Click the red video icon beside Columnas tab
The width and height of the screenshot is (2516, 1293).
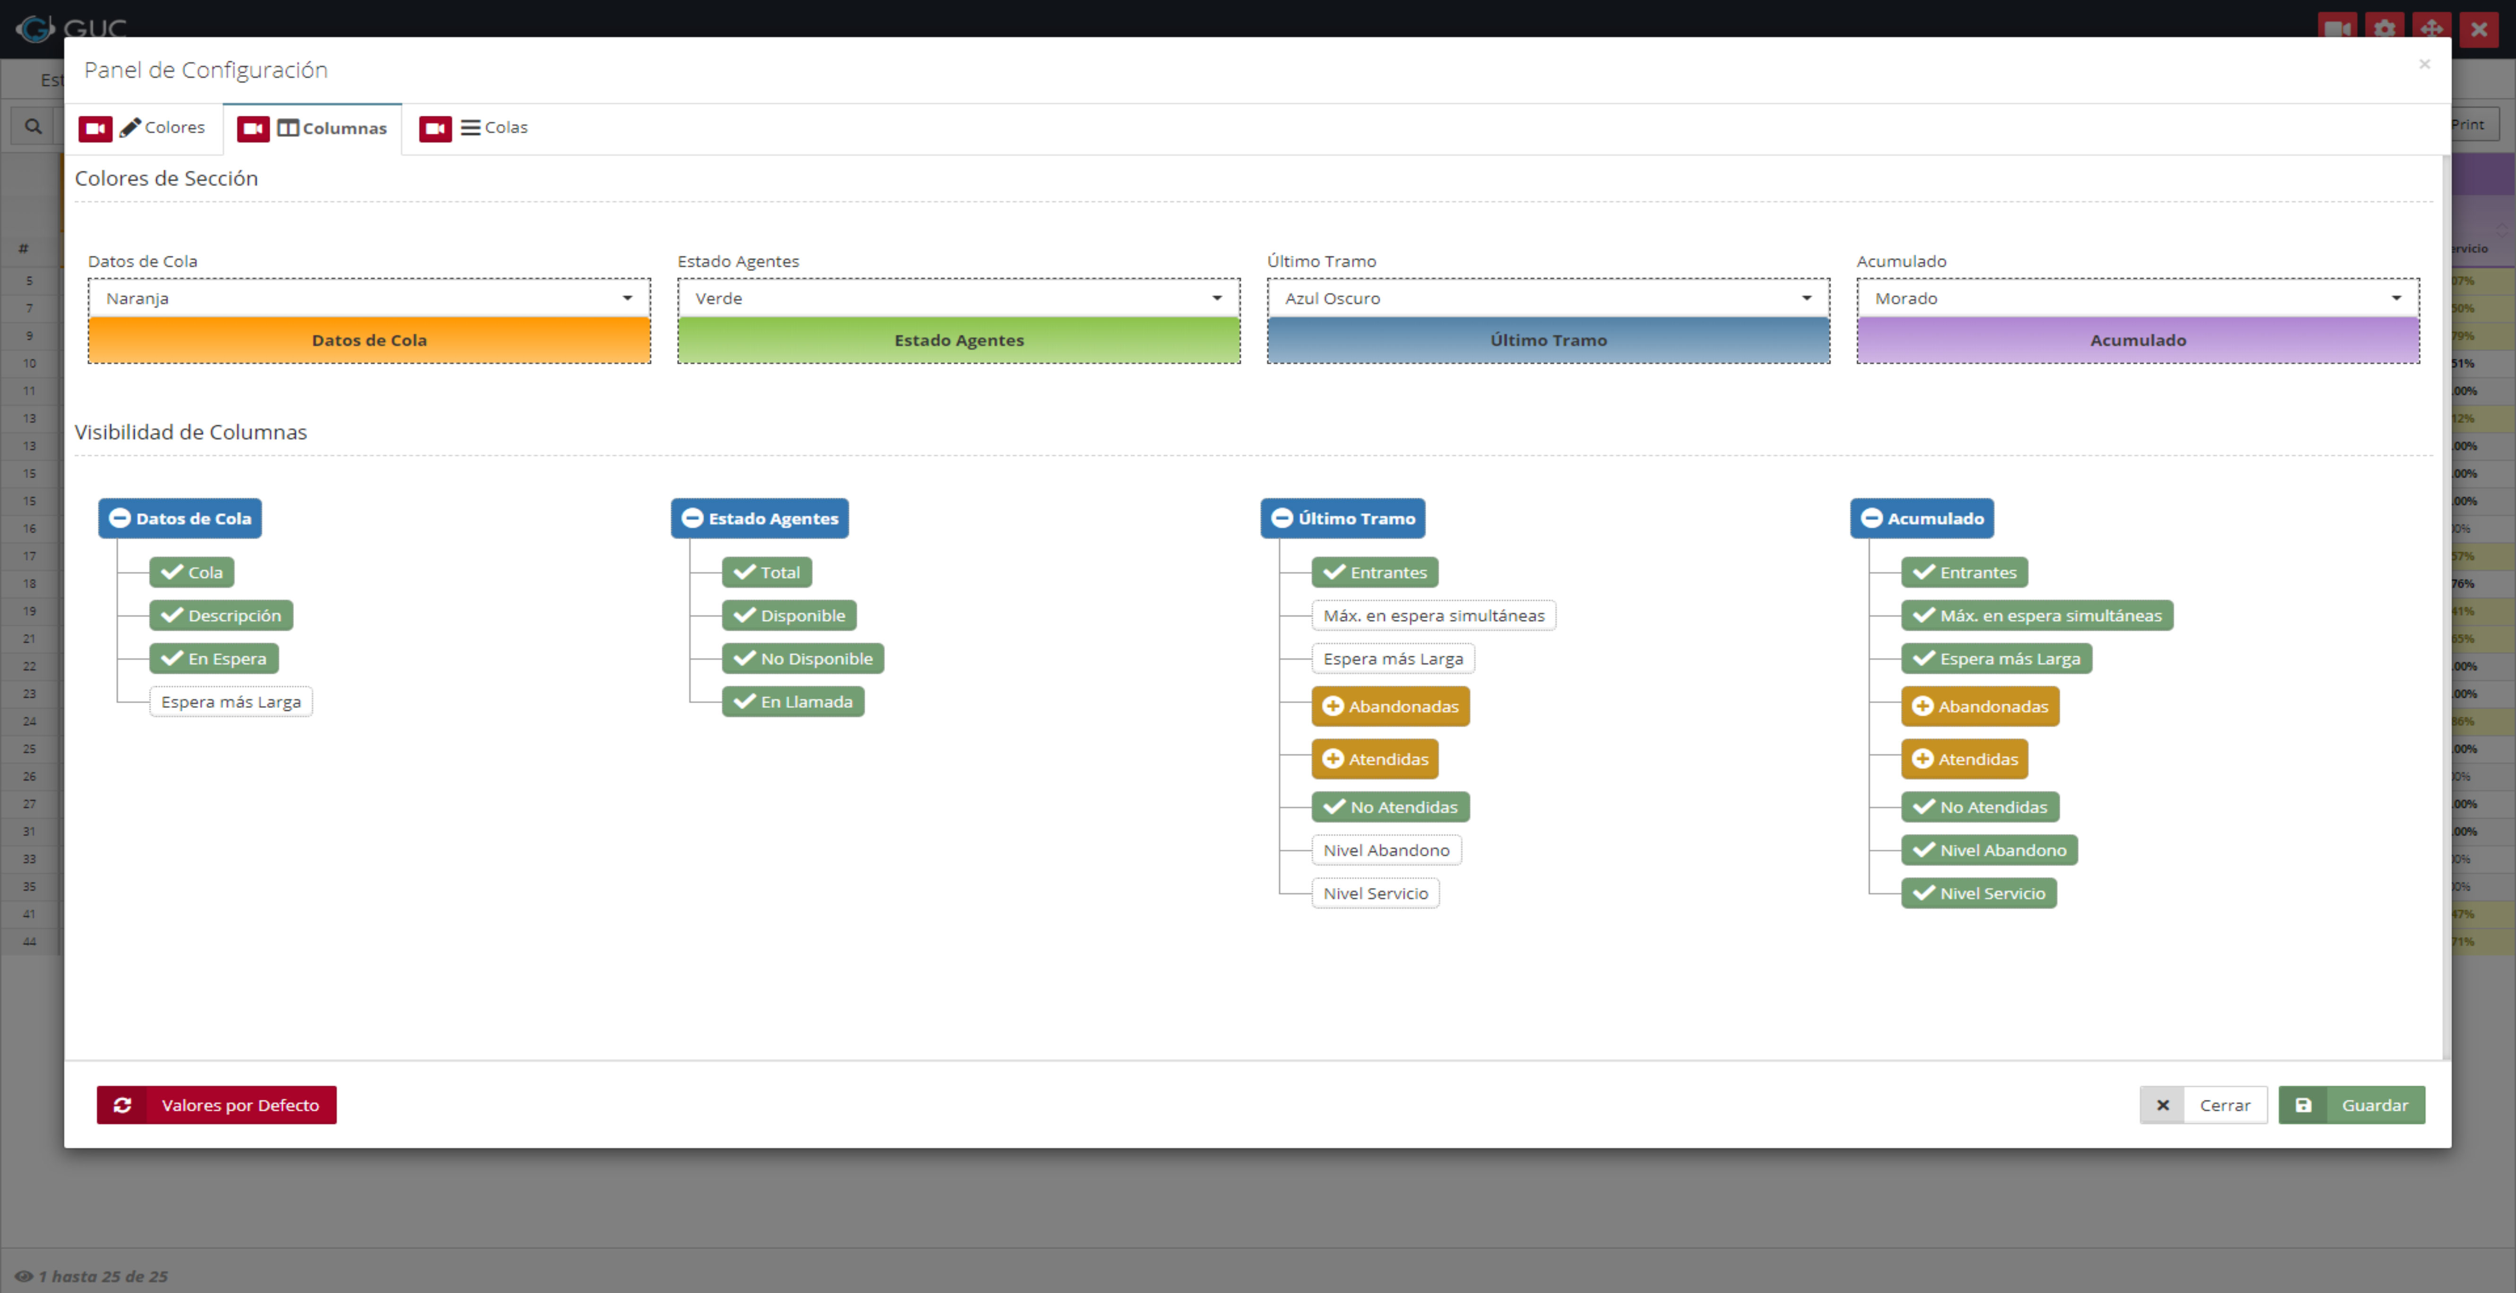tap(253, 128)
